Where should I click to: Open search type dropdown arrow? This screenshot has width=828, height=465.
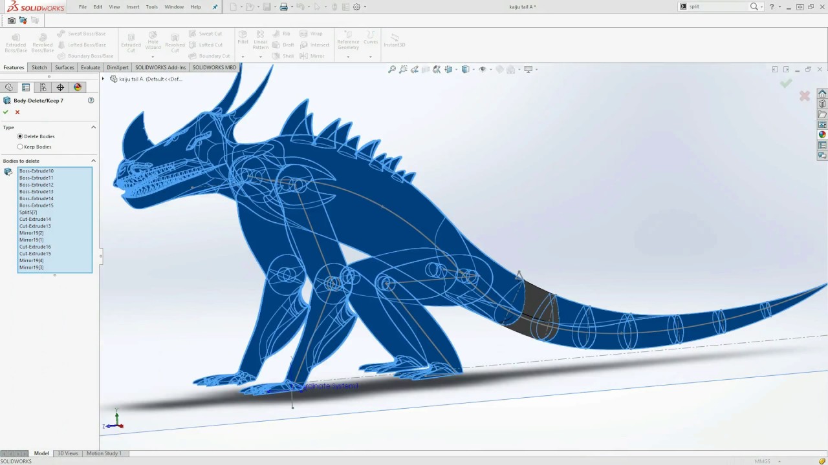point(761,6)
